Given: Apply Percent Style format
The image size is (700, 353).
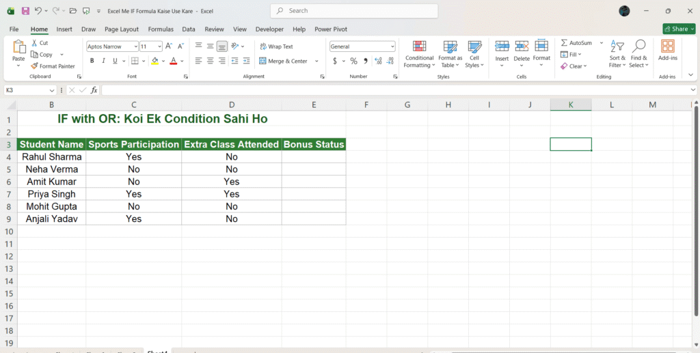Looking at the screenshot, I should pos(353,61).
